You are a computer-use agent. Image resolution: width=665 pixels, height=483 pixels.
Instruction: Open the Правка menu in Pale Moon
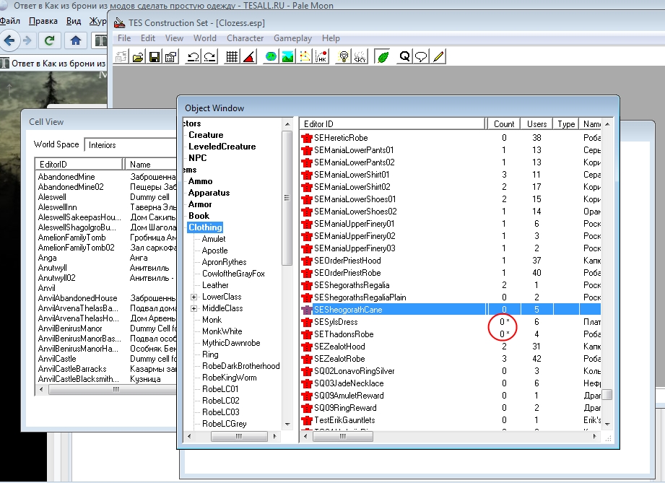[43, 21]
